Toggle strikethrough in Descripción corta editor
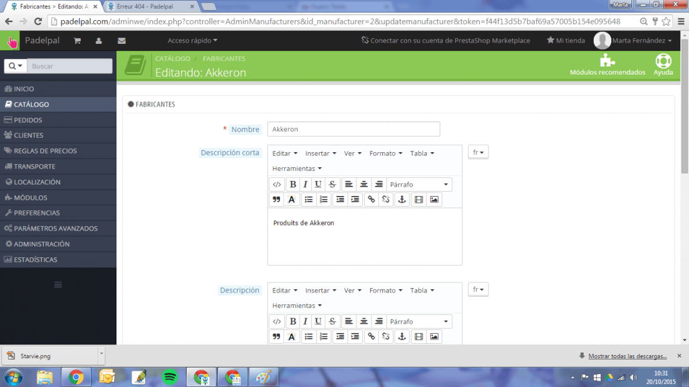The image size is (689, 387). tap(332, 185)
